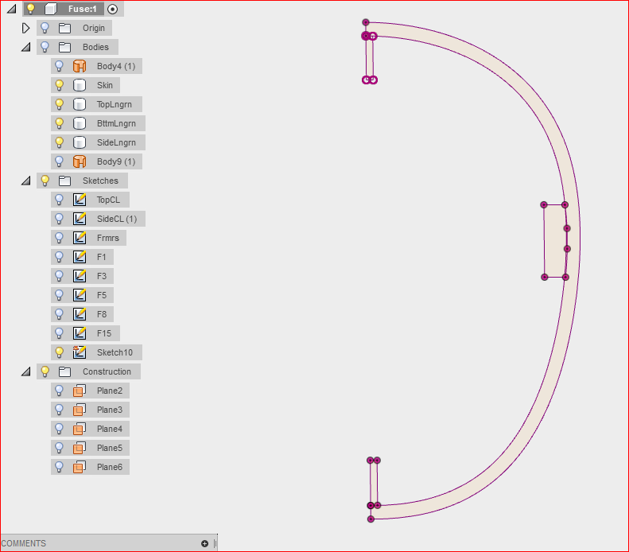Click the Origin folder icon
Image resolution: width=629 pixels, height=552 pixels.
[x=64, y=28]
